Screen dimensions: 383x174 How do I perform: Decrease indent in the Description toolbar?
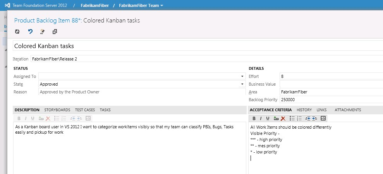pos(72,119)
